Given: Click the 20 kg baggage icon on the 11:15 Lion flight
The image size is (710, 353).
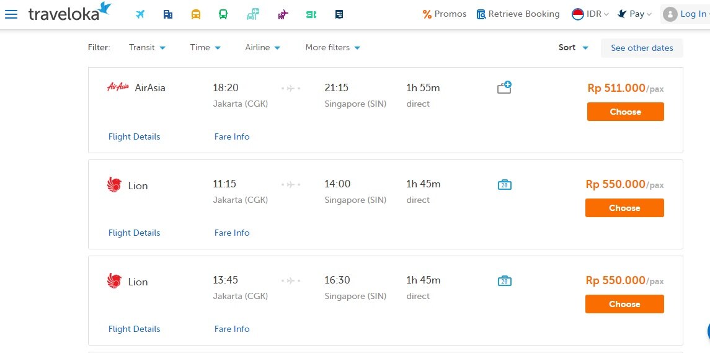Looking at the screenshot, I should click(x=505, y=184).
